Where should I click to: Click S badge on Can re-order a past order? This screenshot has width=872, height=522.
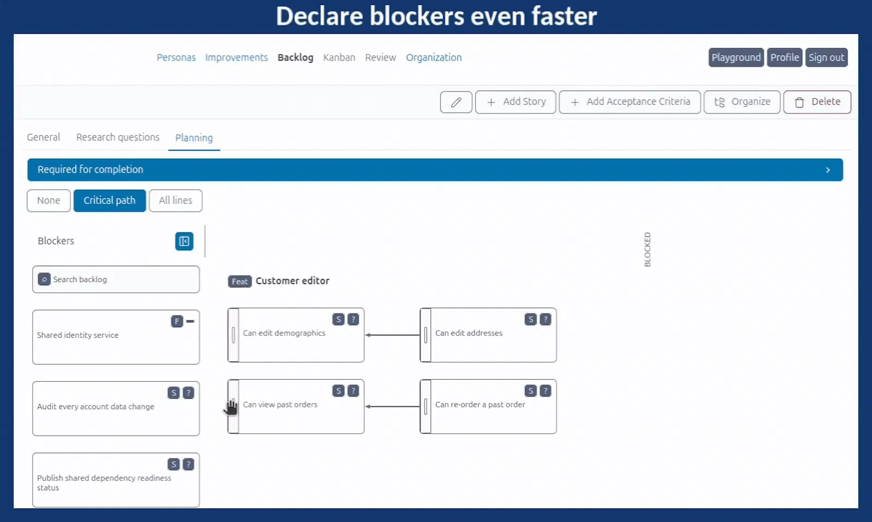(531, 391)
